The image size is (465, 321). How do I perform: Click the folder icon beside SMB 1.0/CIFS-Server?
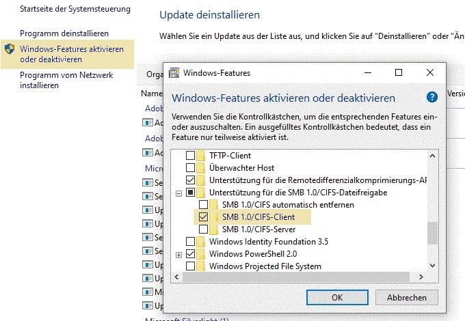point(214,229)
